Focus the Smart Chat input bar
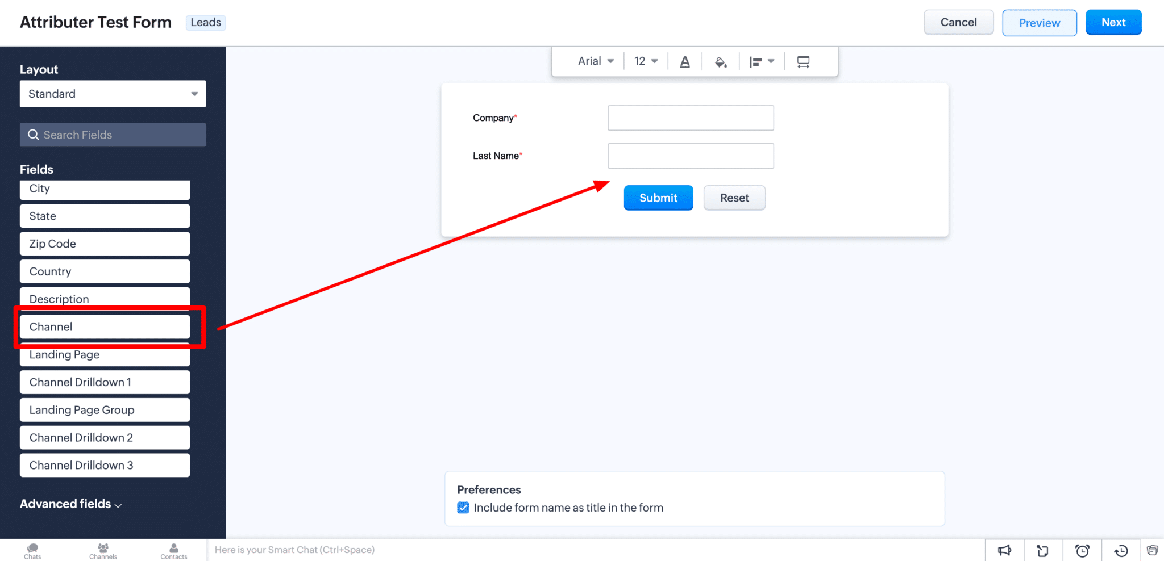Image resolution: width=1164 pixels, height=561 pixels. point(596,550)
